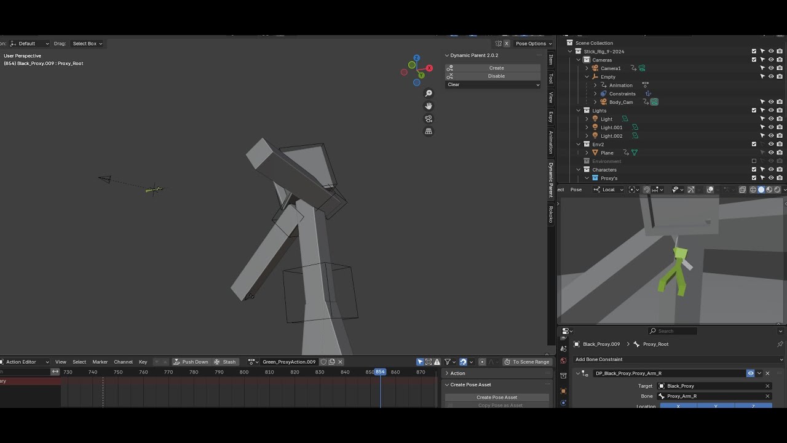Click the pan hand viewport icon

(429, 106)
